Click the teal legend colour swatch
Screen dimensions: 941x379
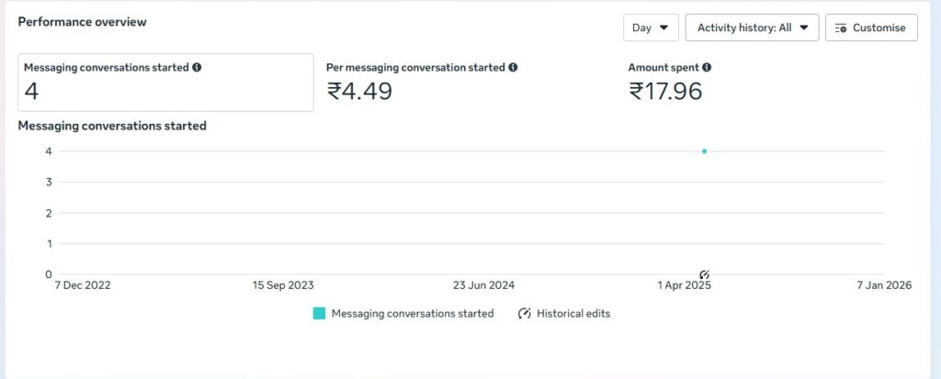click(x=319, y=314)
